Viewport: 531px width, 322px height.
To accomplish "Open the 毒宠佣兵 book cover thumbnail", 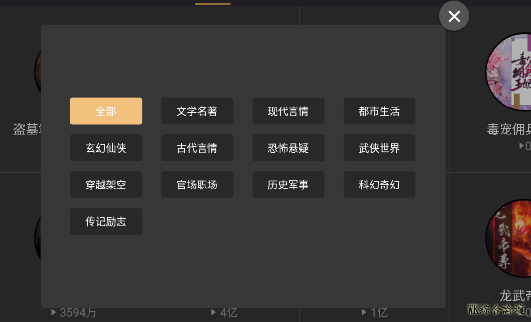I will point(509,72).
